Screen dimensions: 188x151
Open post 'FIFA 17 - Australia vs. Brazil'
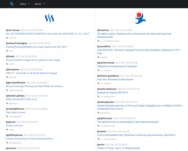31,73
